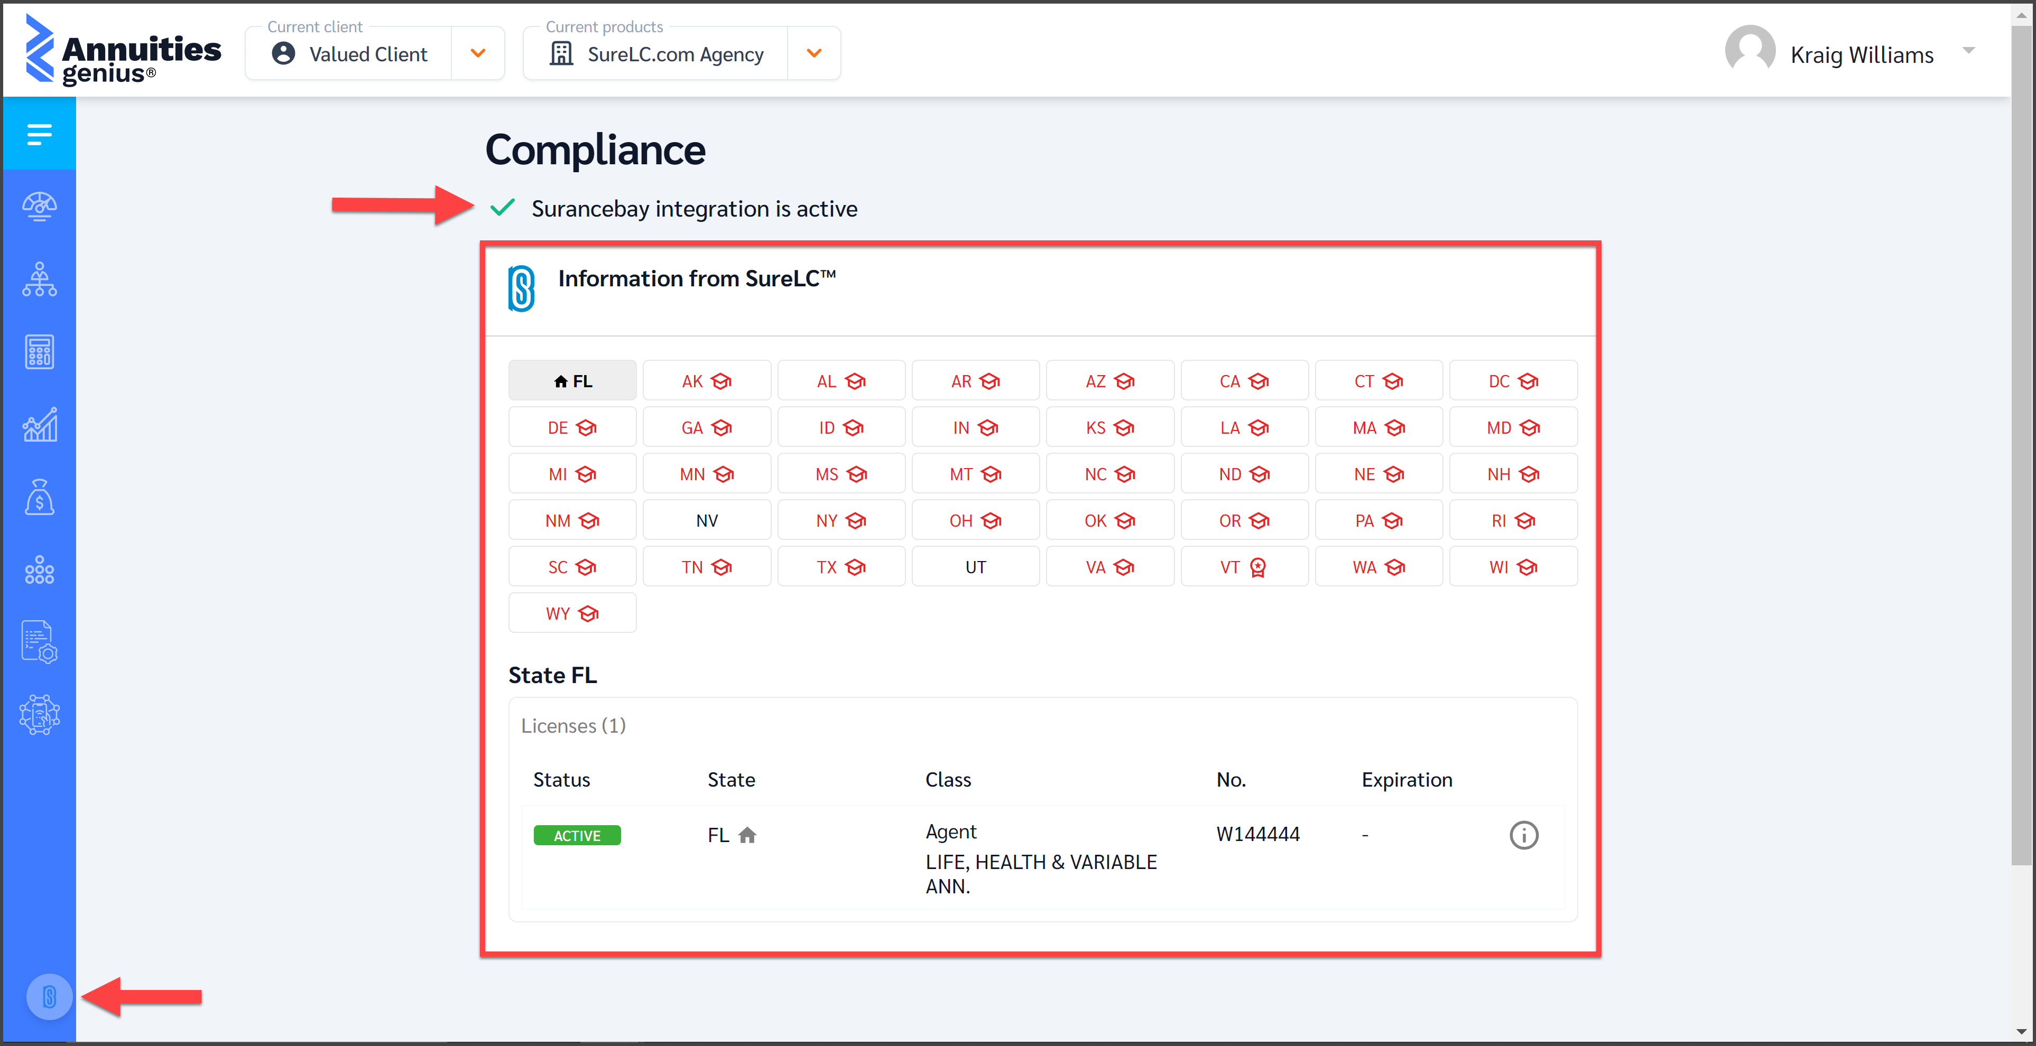Choose the AR state button
Viewport: 2036px width, 1046px height.
pyautogui.click(x=975, y=381)
